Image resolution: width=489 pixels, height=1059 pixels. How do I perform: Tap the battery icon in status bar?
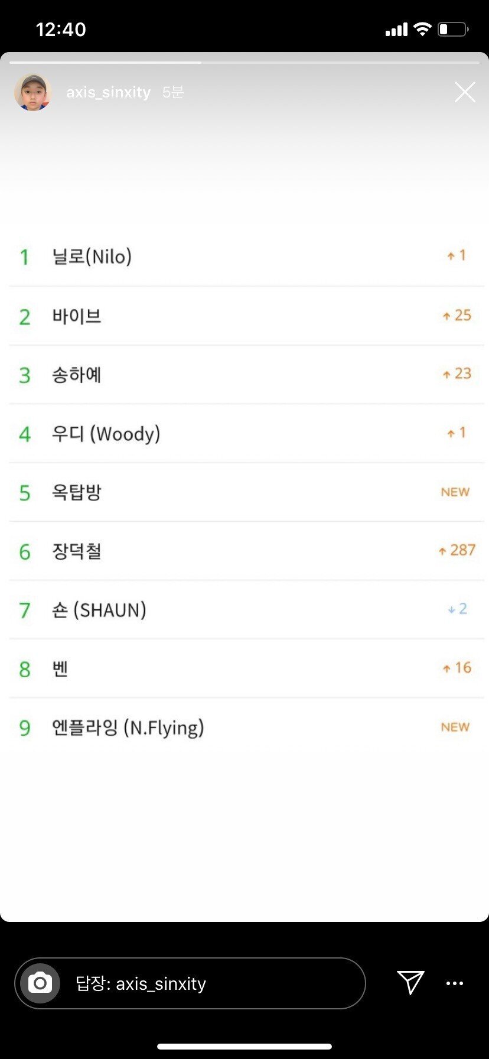point(452,29)
